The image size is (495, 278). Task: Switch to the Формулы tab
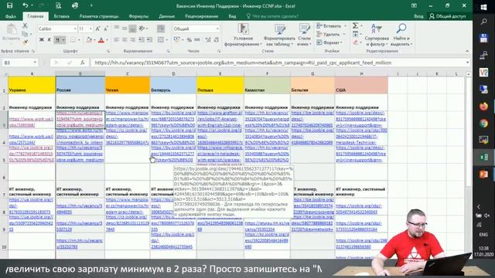[x=138, y=16]
